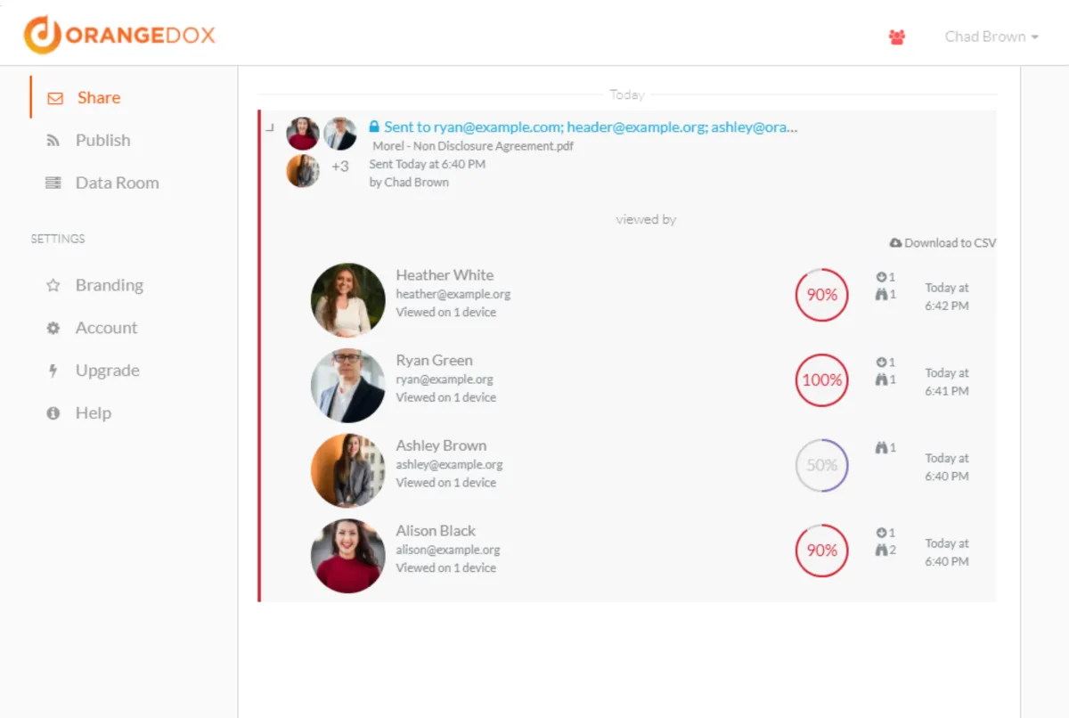The height and width of the screenshot is (718, 1069).
Task: Select Publish in the sidebar menu
Action: [x=102, y=140]
